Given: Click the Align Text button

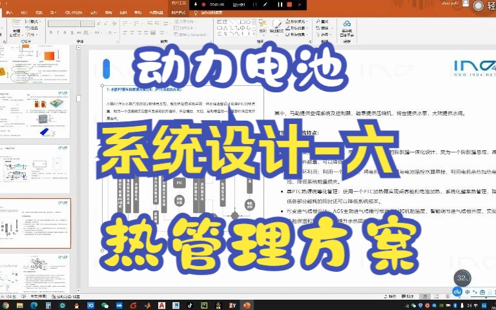Looking at the screenshot, I should point(184,28).
